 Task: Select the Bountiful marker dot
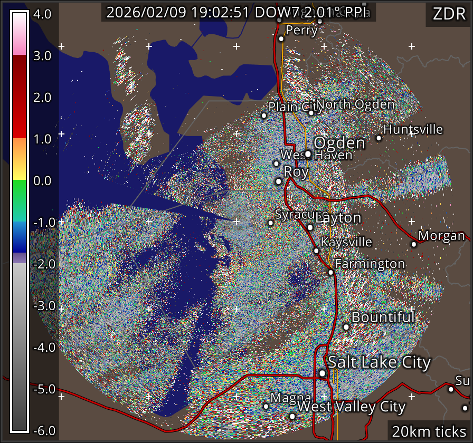coord(346,327)
